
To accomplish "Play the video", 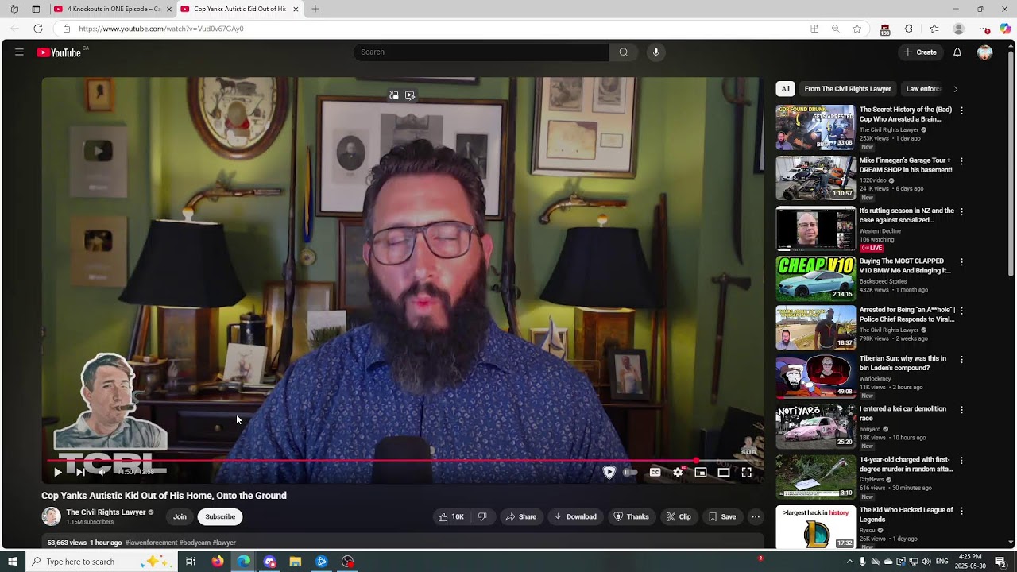I will (x=57, y=472).
